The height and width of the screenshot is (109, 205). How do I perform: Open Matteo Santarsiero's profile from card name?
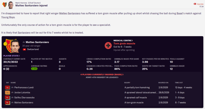click(x=37, y=42)
